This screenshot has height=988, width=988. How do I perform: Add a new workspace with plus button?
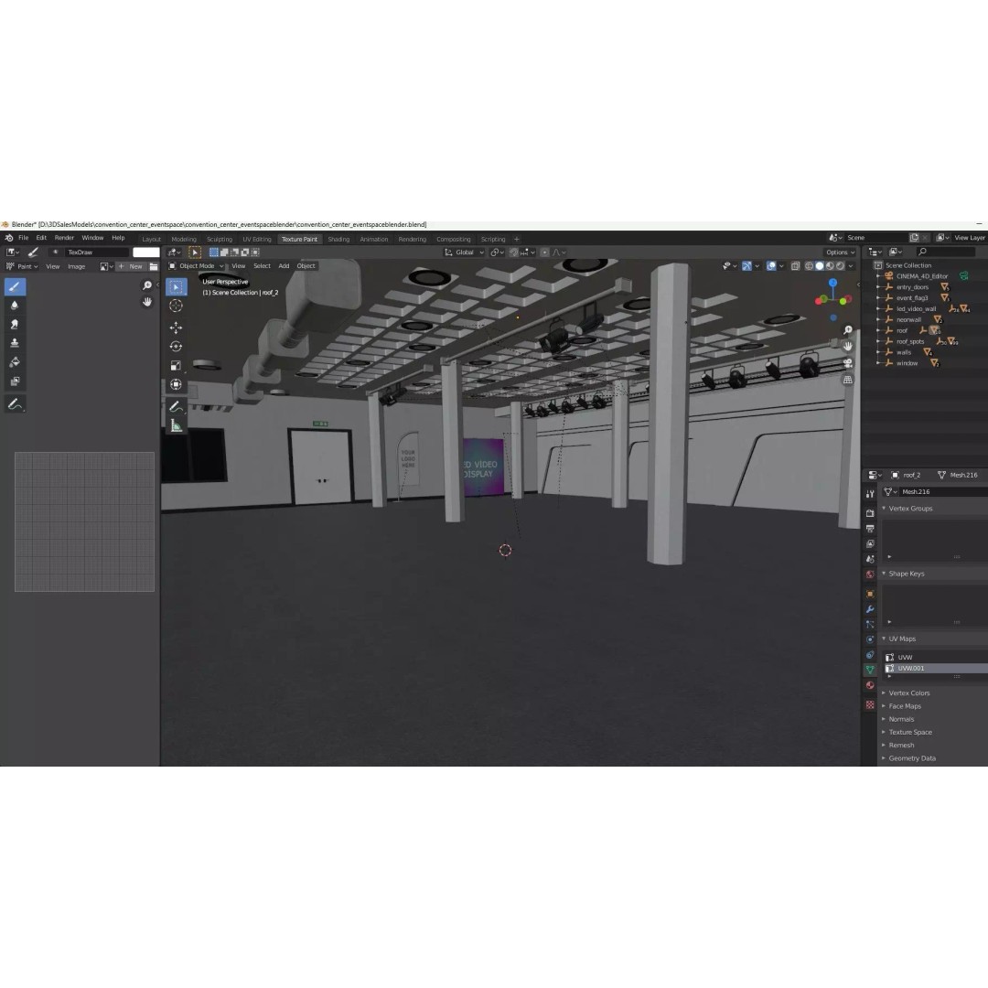pos(517,240)
